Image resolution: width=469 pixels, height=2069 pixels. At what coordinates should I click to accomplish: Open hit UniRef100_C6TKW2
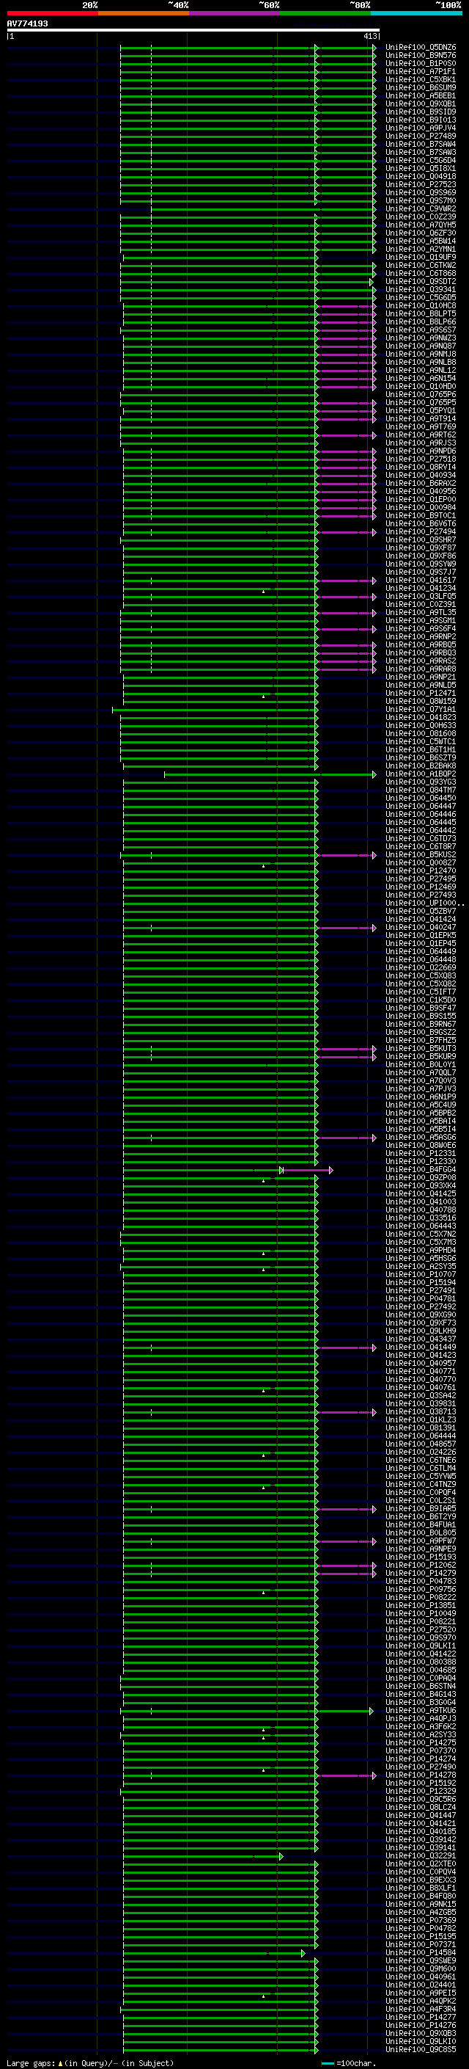pos(420,265)
